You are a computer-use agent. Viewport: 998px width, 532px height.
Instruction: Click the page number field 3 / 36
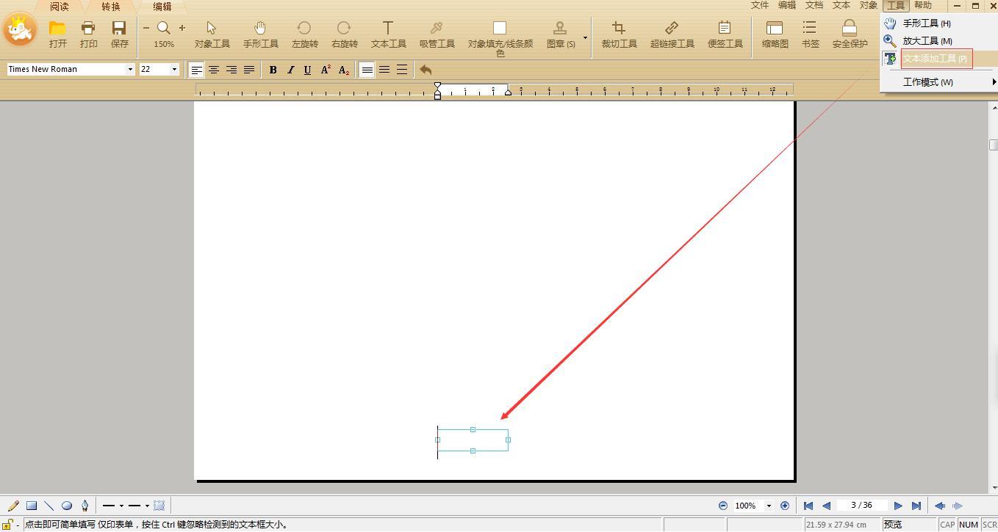[x=861, y=506]
